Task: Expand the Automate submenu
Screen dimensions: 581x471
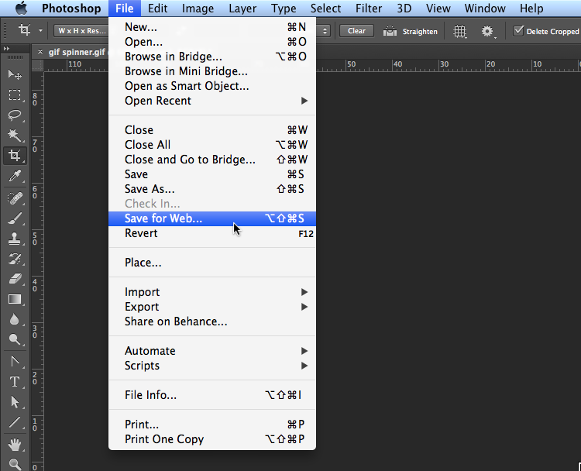Action: (212, 351)
